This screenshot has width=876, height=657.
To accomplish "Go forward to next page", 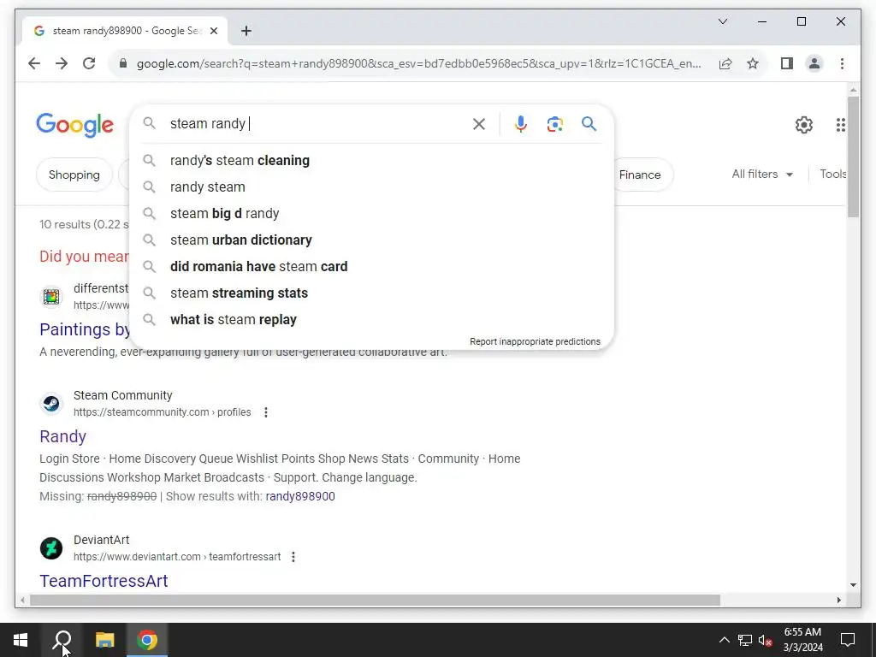I will (x=62, y=63).
